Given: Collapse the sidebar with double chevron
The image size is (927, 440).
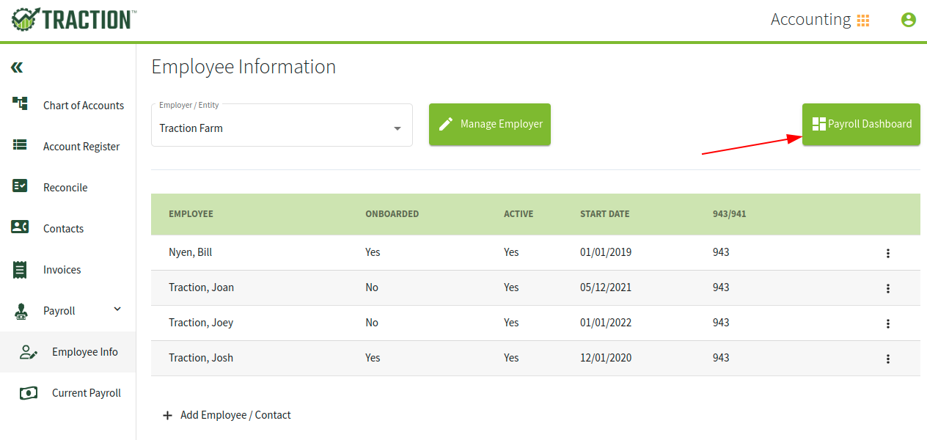Looking at the screenshot, I should [x=17, y=67].
